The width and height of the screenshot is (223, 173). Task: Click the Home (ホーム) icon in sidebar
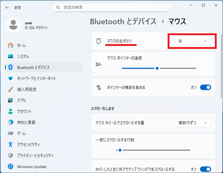point(10,45)
